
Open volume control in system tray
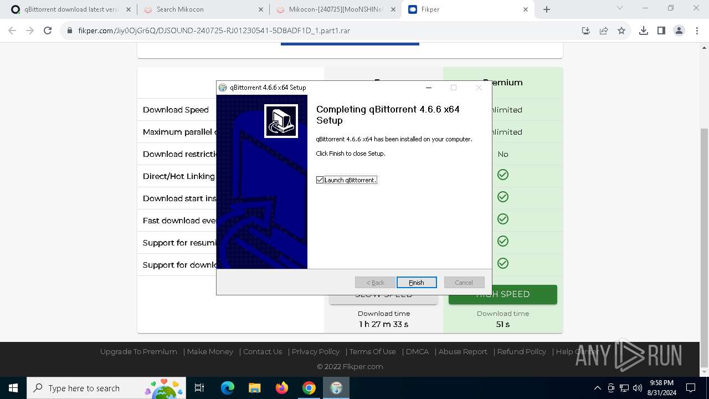(x=638, y=388)
